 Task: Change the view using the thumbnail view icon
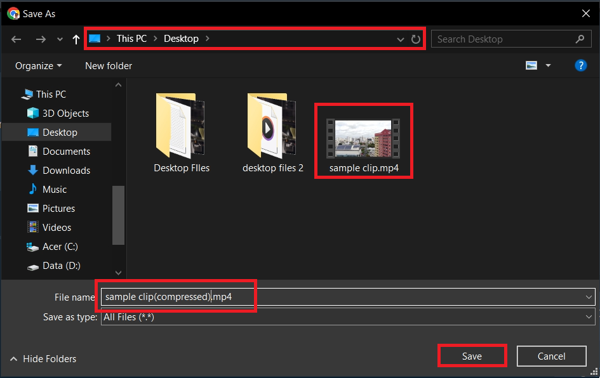pos(531,65)
